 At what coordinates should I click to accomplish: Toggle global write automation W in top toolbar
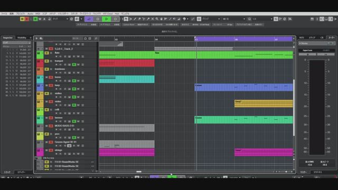(x=40, y=19)
